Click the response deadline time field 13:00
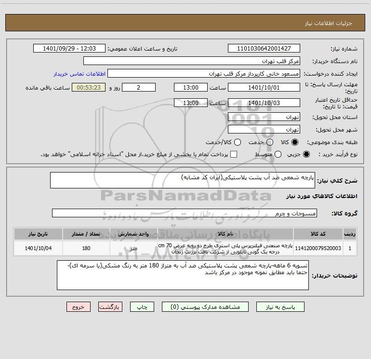The image size is (371, 359). [x=191, y=87]
